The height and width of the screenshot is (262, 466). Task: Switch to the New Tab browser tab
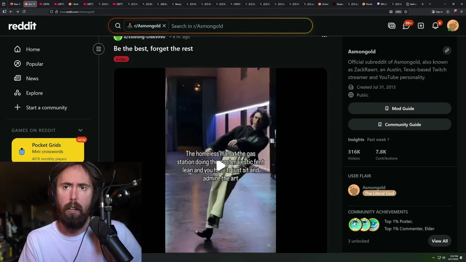(x=15, y=4)
